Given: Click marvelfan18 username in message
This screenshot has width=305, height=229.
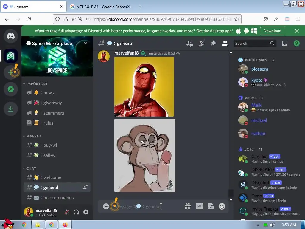Looking at the screenshot, I should (x=126, y=53).
